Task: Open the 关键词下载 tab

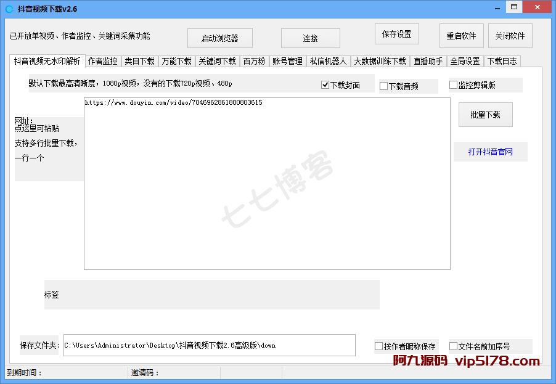Action: click(218, 62)
